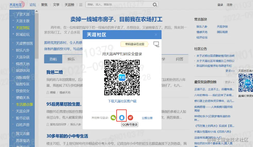Open 天涯杂谈 in the left sidebar
The width and height of the screenshot is (253, 147).
click(x=23, y=57)
